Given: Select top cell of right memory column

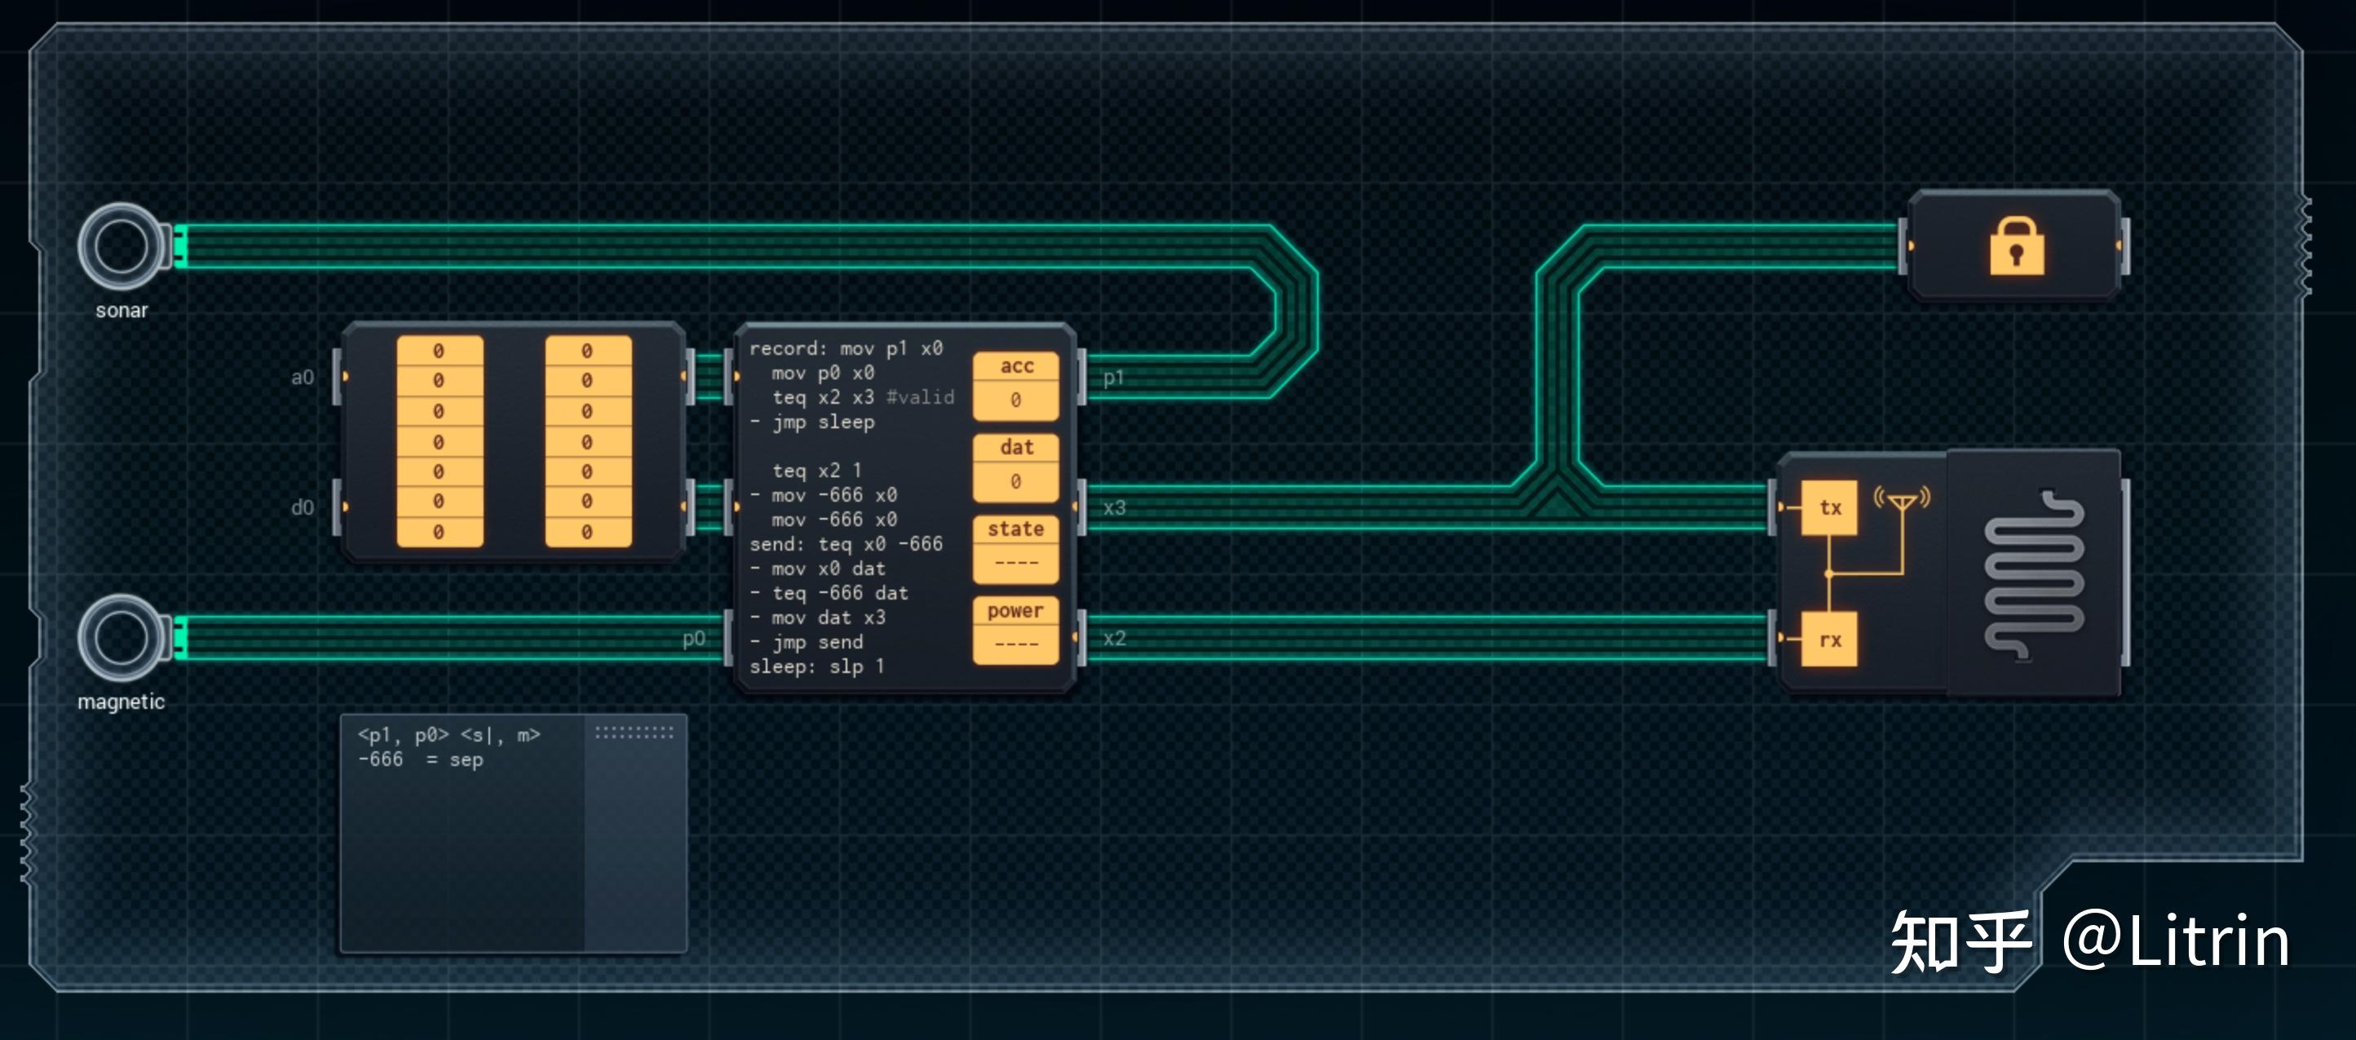Looking at the screenshot, I should (x=587, y=350).
